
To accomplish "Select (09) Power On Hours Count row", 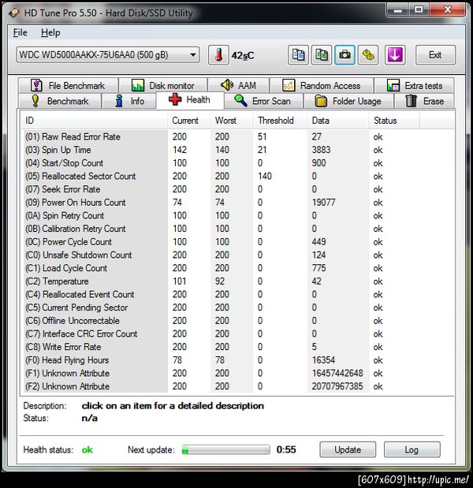I will point(237,203).
